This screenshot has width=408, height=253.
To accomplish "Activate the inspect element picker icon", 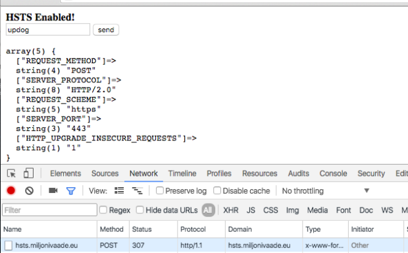I will pos(11,173).
